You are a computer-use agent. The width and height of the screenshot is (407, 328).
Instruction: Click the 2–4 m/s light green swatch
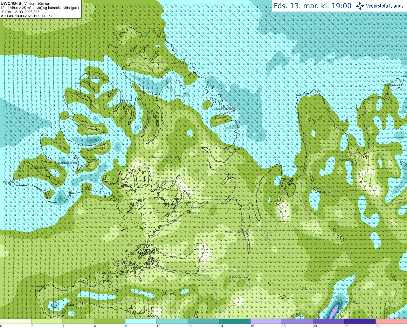click(47, 321)
